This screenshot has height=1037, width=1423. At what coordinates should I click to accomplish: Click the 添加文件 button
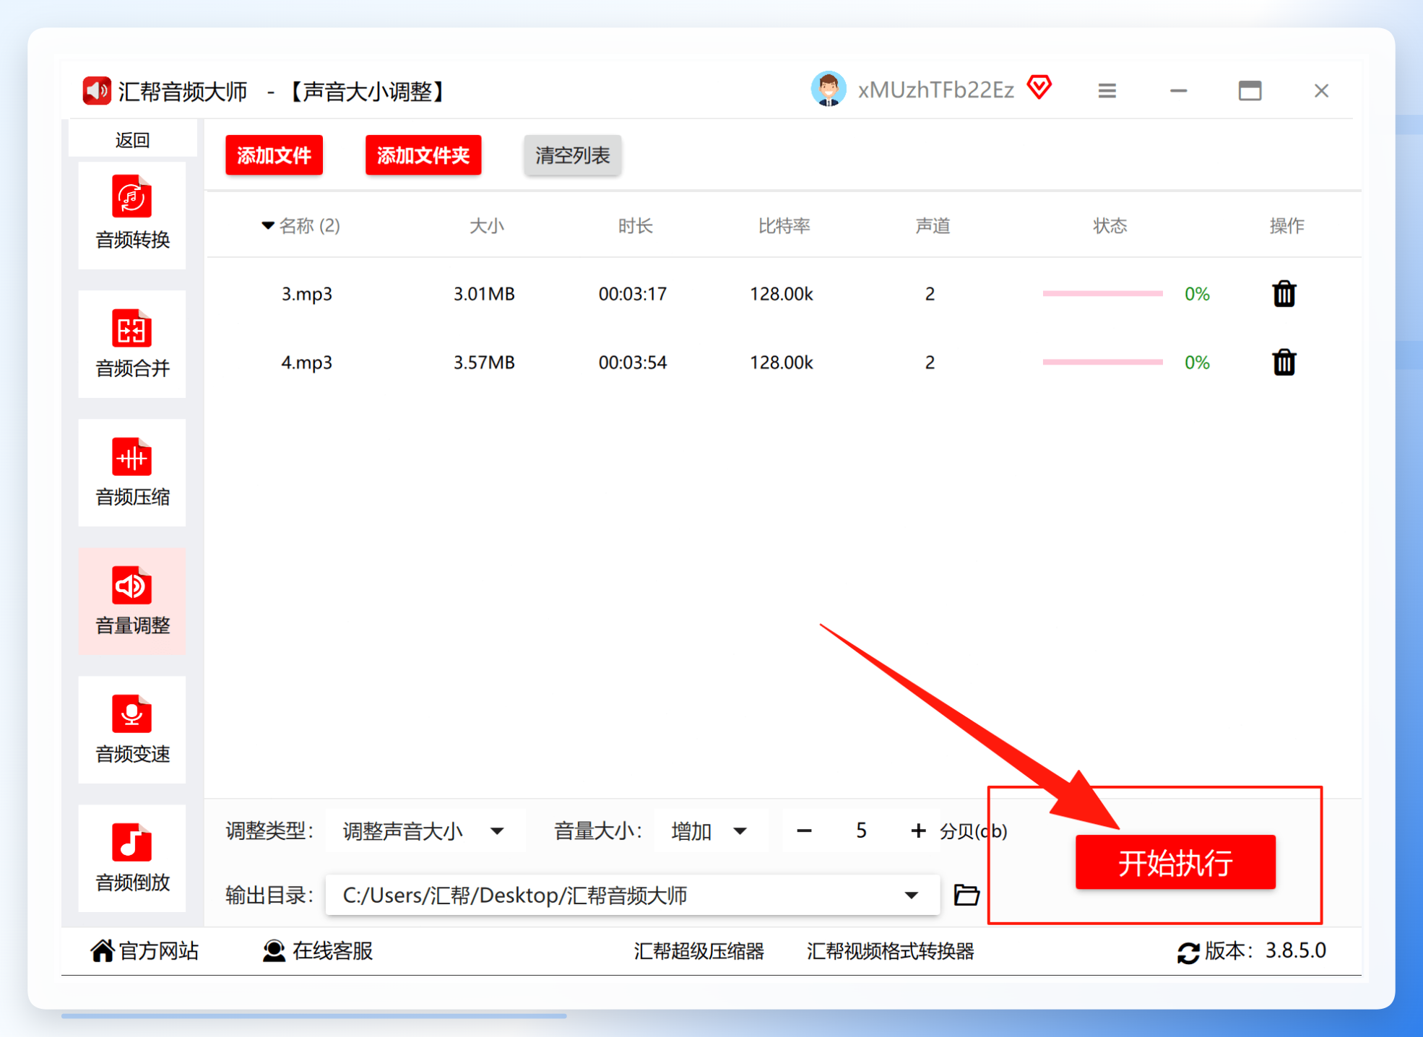[274, 155]
